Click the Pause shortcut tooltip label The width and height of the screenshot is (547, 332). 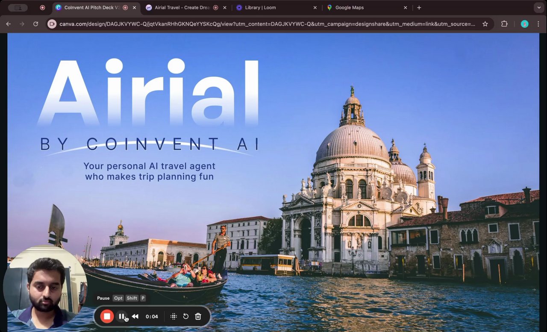point(103,298)
